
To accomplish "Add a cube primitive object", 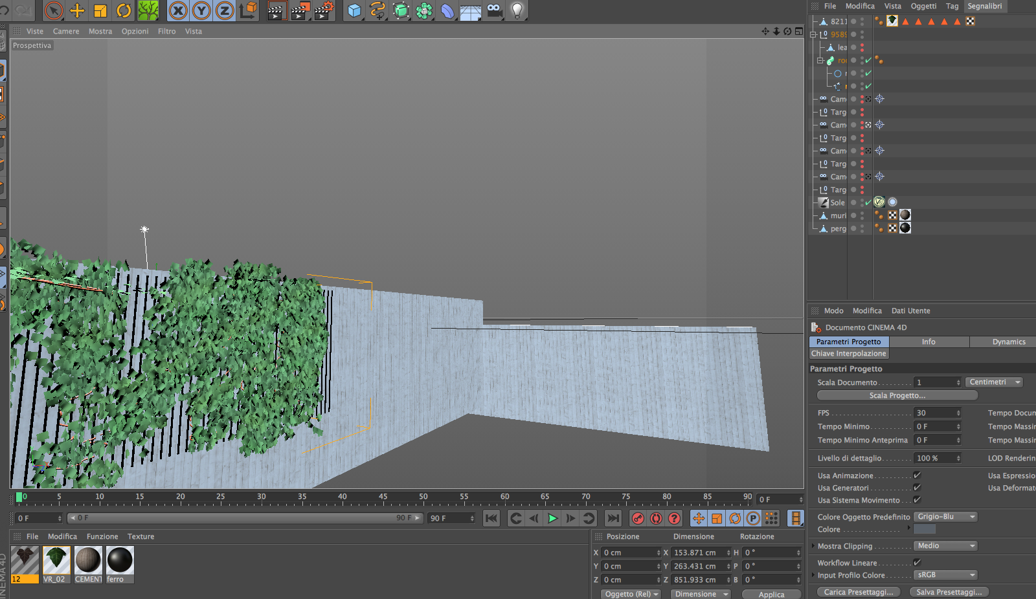I will point(354,10).
